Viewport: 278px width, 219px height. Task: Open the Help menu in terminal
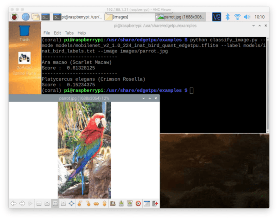(x=82, y=33)
